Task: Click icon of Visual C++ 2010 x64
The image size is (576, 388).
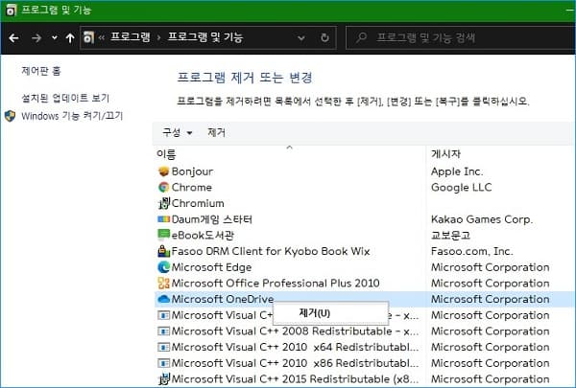Action: [x=163, y=347]
